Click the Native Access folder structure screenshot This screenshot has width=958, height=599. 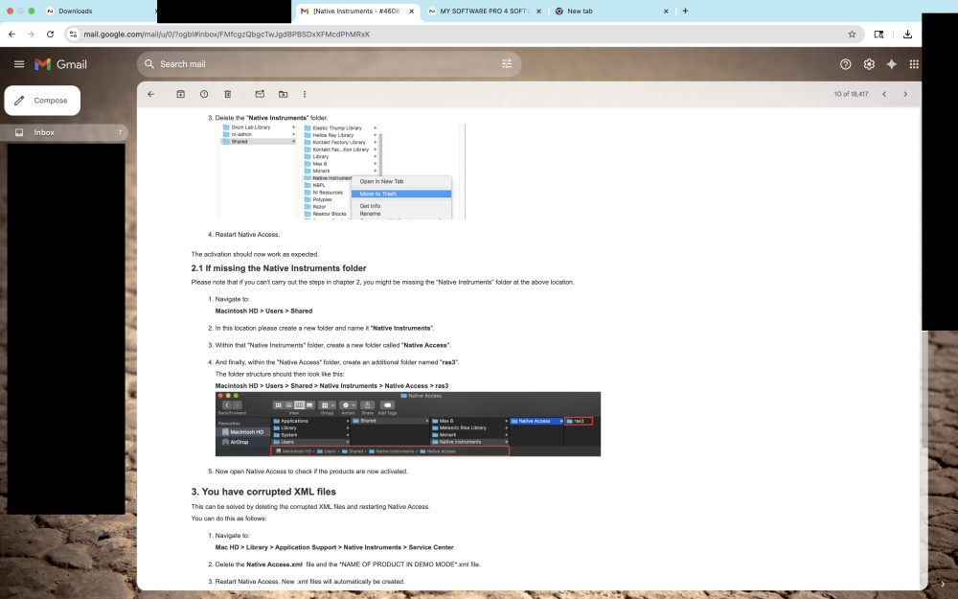(408, 425)
